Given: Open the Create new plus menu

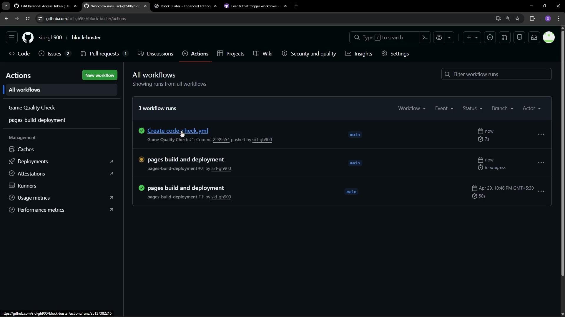Looking at the screenshot, I should click(x=472, y=38).
